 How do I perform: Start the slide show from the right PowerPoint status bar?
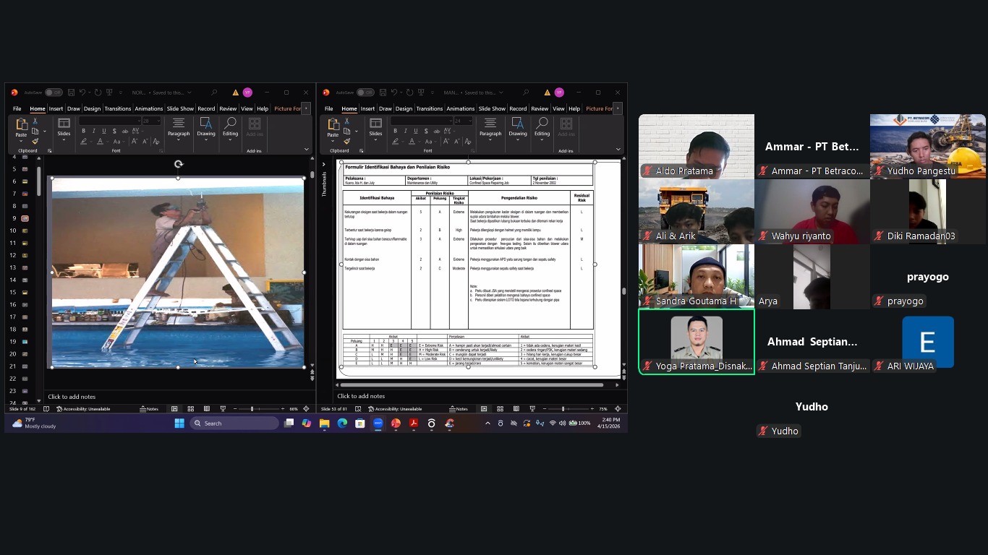point(533,409)
